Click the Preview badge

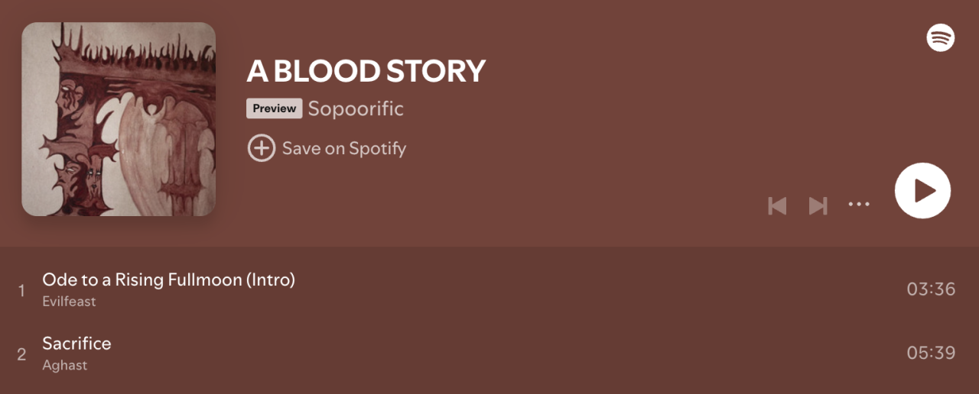pos(274,108)
